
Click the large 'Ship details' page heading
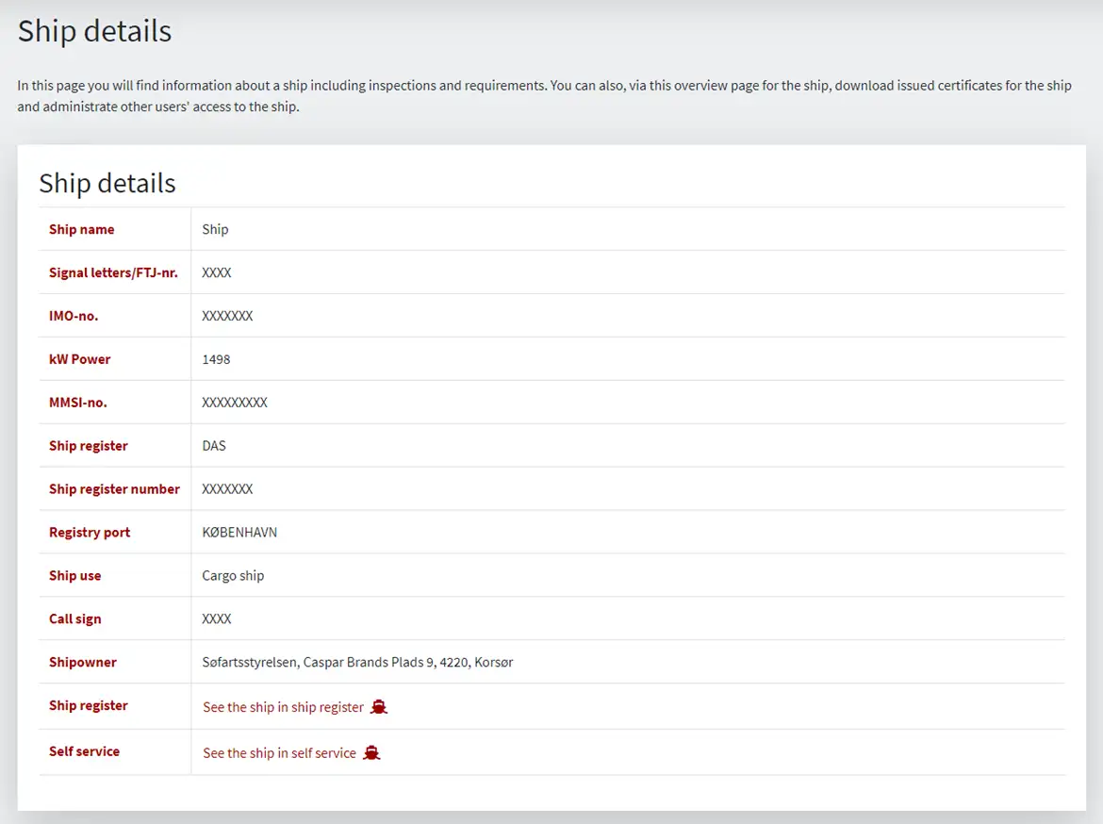pos(94,31)
